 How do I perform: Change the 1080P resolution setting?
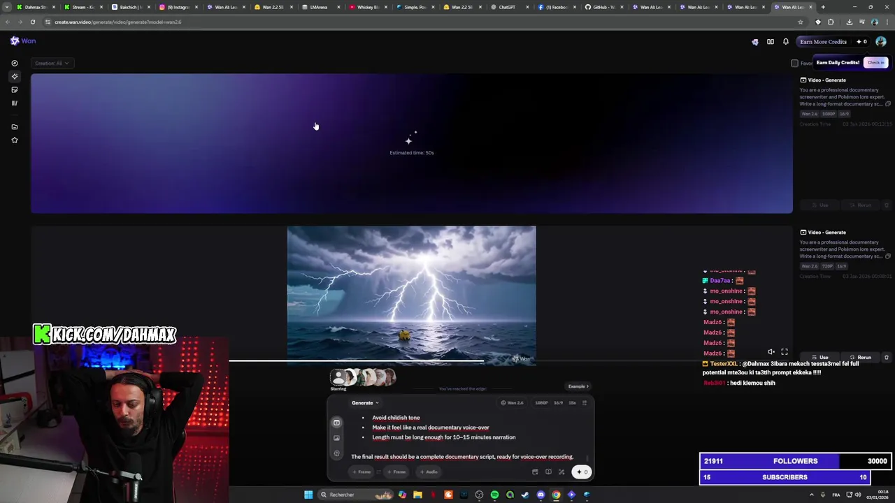point(541,402)
